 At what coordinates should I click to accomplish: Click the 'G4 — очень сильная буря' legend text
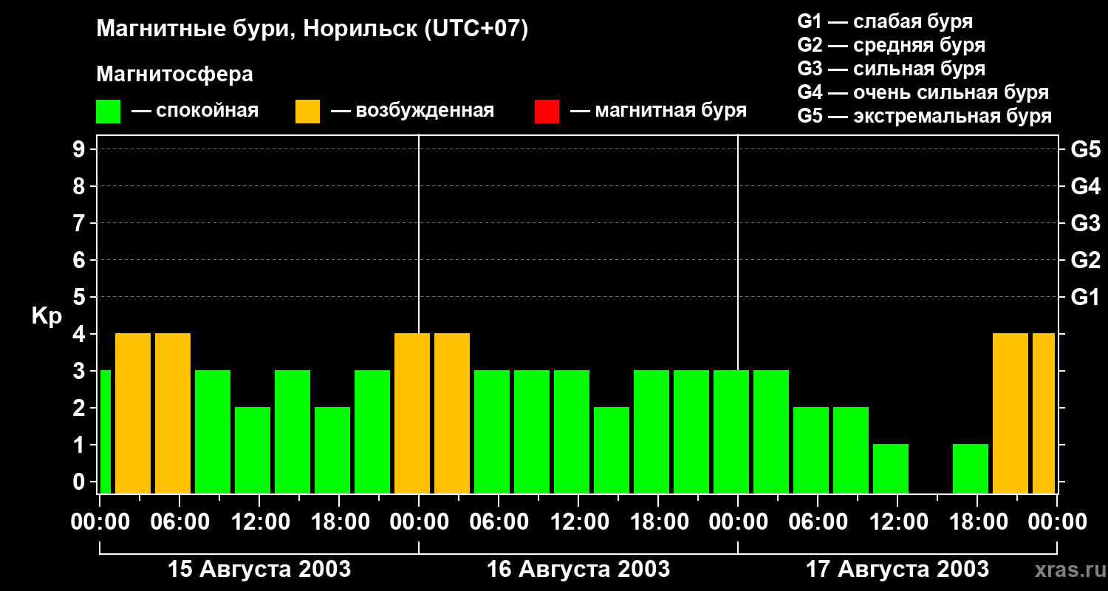pyautogui.click(x=923, y=92)
